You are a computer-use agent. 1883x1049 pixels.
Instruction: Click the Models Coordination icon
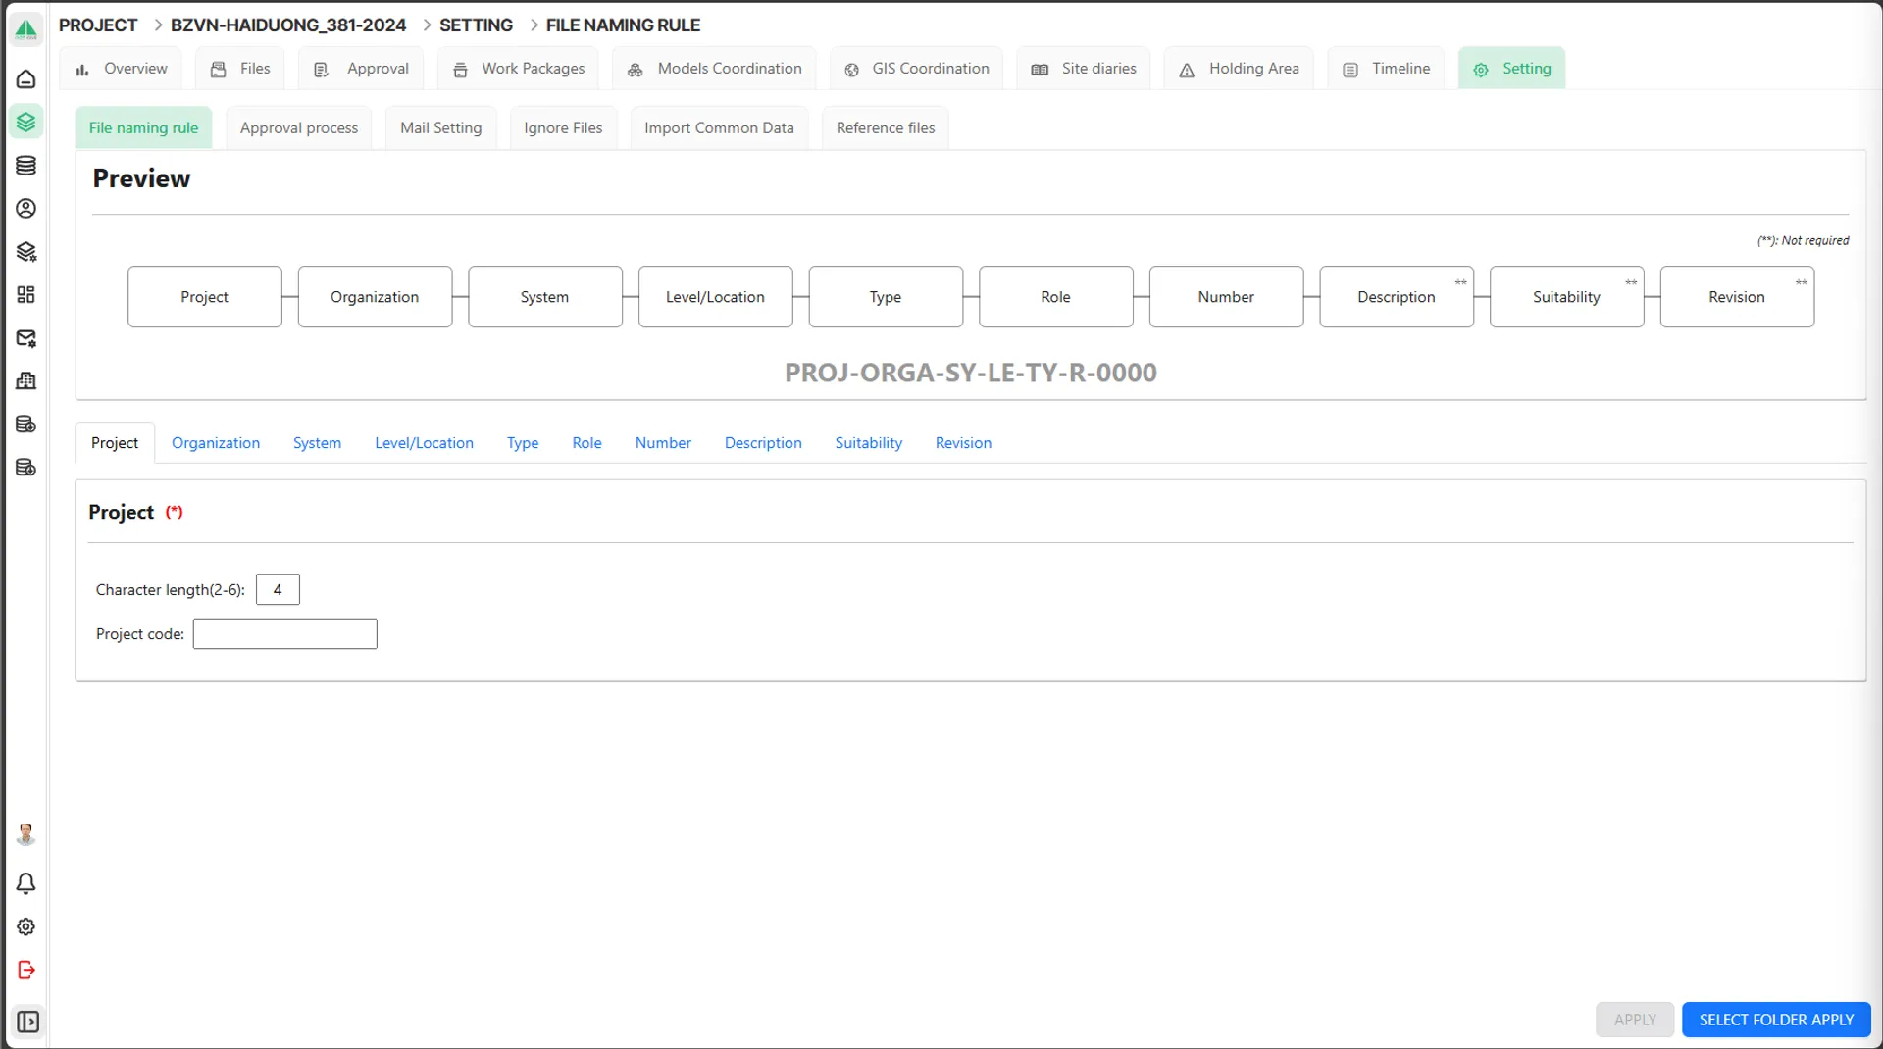[636, 70]
